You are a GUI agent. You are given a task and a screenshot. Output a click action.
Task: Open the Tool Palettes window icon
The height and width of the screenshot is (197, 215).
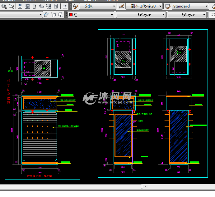35,6
